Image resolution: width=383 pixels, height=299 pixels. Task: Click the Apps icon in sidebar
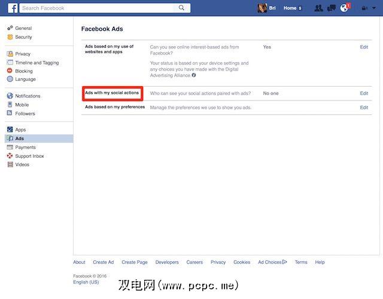(x=10, y=129)
